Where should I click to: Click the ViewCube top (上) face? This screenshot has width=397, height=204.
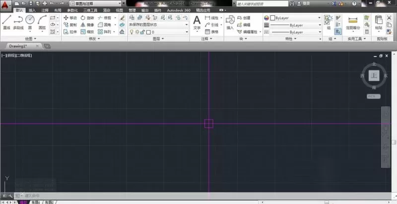pyautogui.click(x=374, y=75)
